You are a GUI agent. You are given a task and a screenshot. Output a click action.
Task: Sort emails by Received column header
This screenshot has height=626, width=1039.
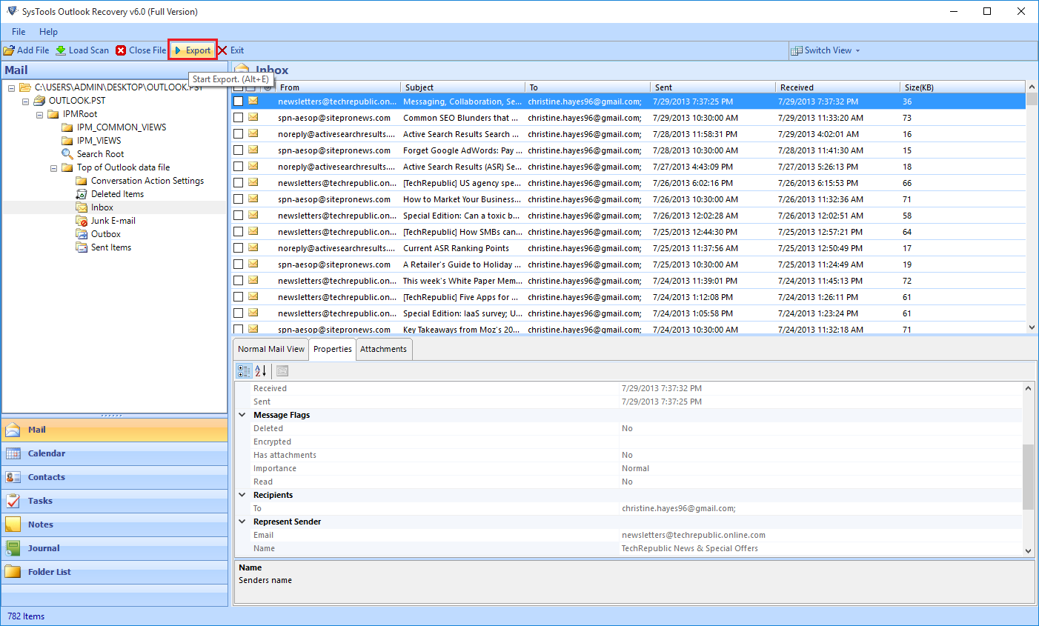837,87
